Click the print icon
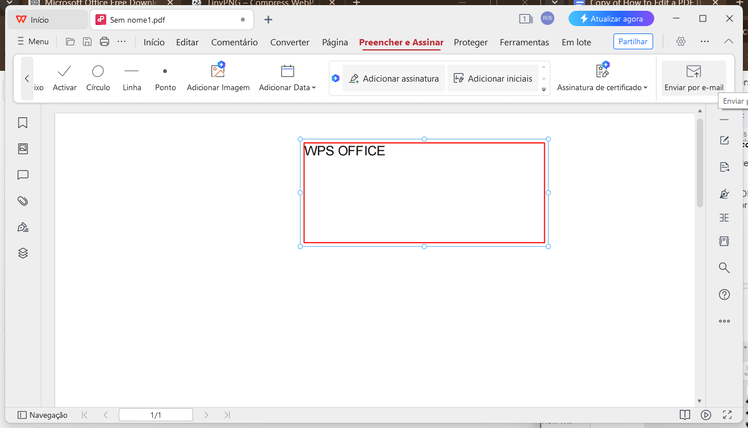Viewport: 748px width, 428px height. pyautogui.click(x=105, y=41)
